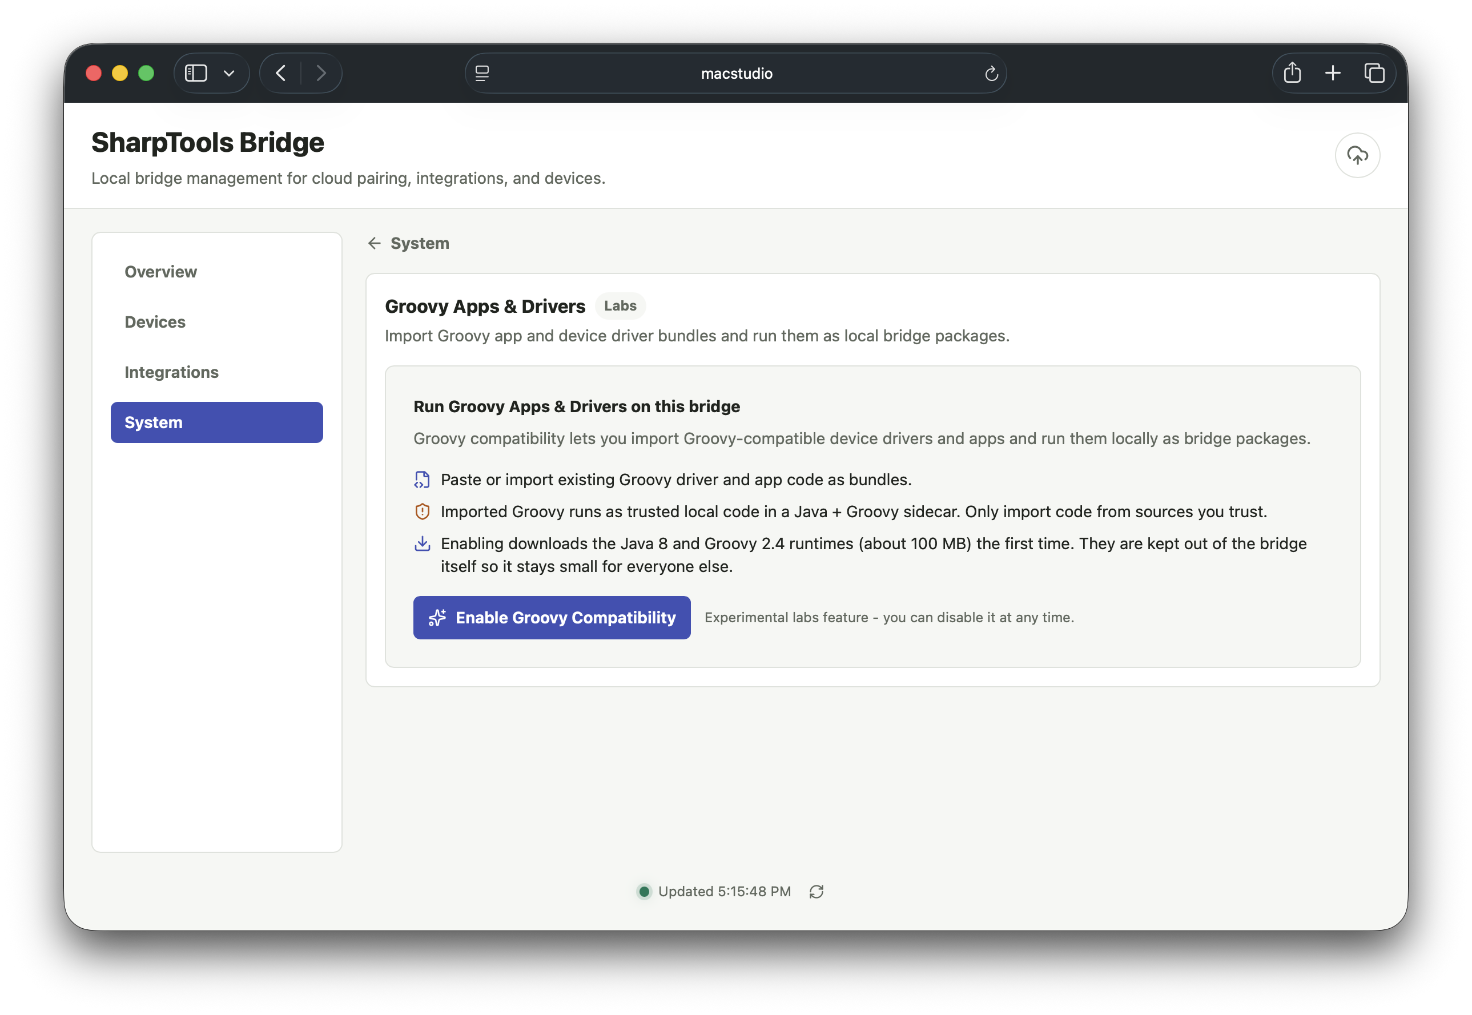Open the Overview sidebar item
This screenshot has width=1472, height=1015.
217,272
